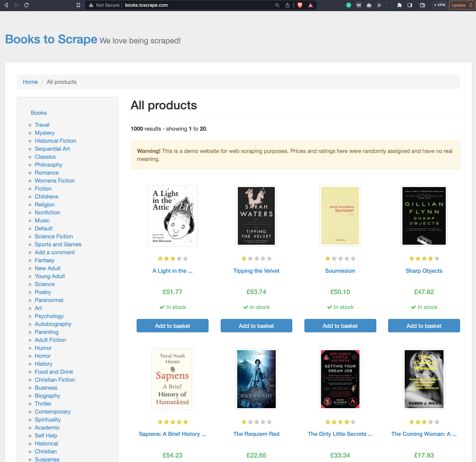
Task: Open the Brave Wallet icon
Action: coord(423,5)
